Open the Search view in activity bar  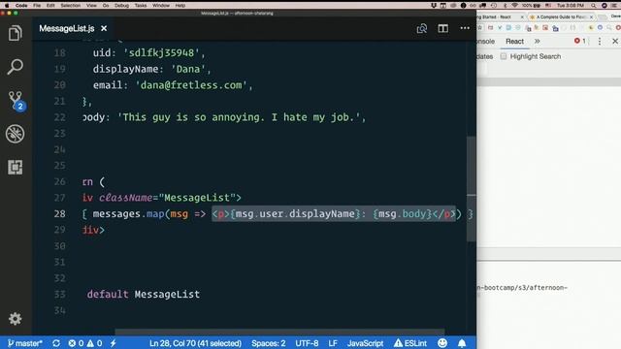point(16,67)
